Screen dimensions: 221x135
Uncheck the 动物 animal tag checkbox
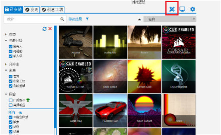pos(11,127)
